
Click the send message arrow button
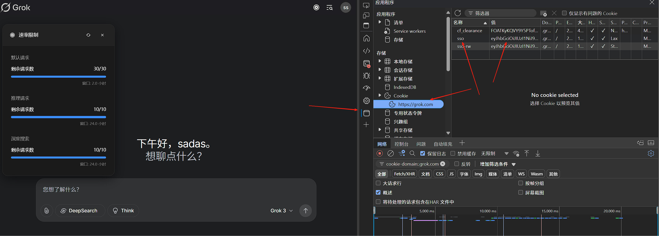tap(306, 211)
